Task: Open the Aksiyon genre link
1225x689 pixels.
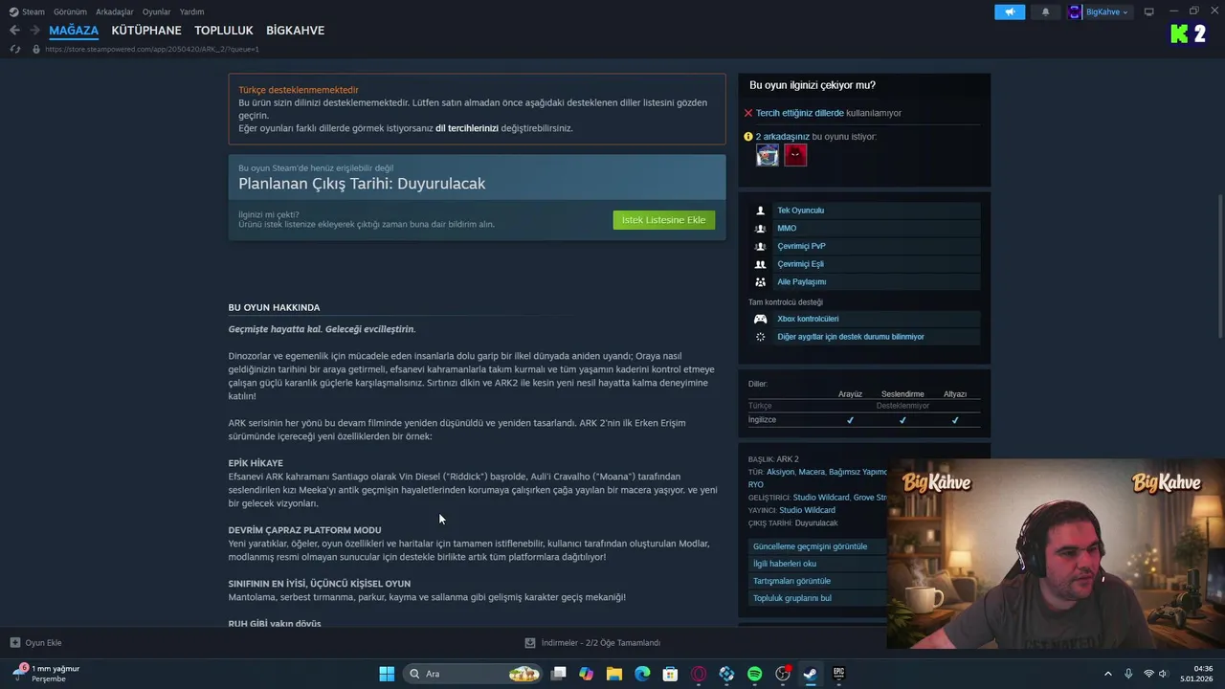Action: point(780,472)
